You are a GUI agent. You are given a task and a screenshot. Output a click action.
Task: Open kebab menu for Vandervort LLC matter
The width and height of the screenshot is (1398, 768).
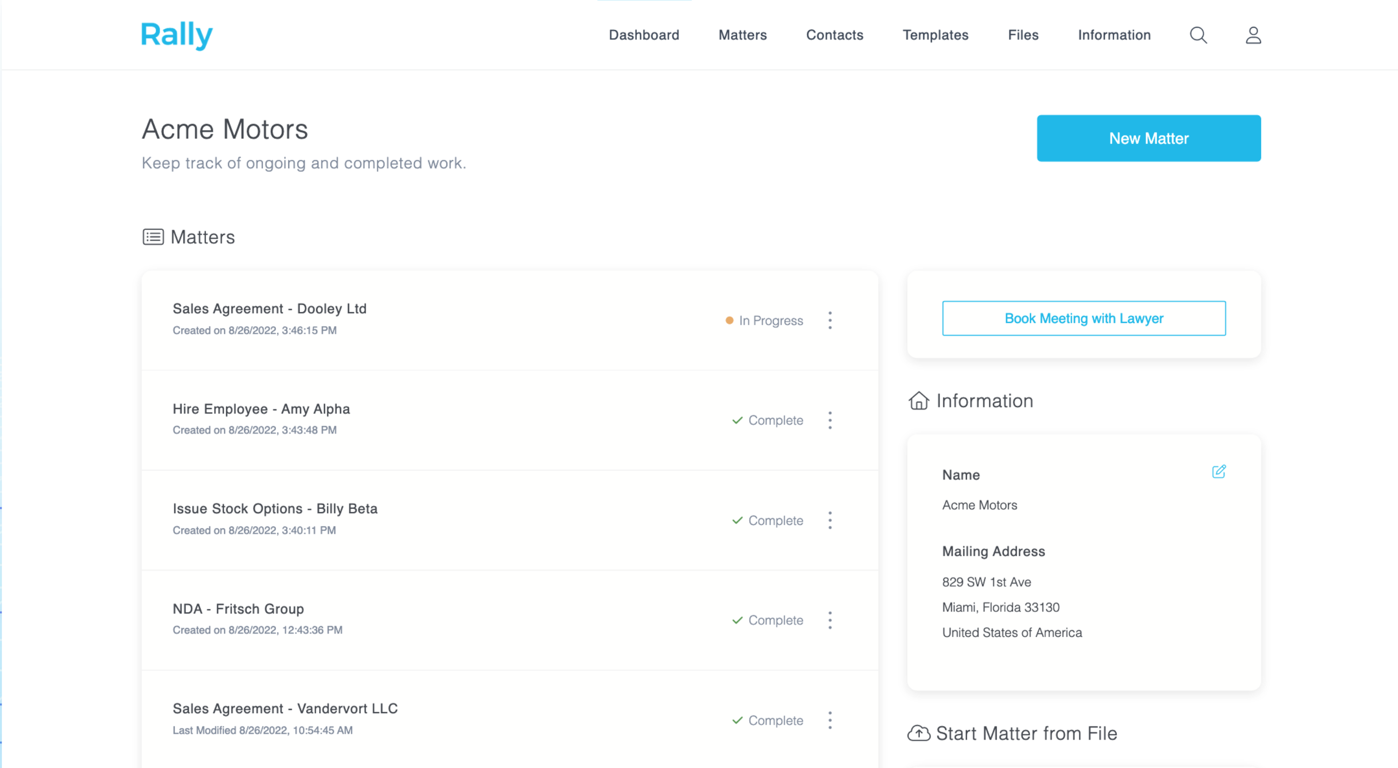(x=830, y=721)
